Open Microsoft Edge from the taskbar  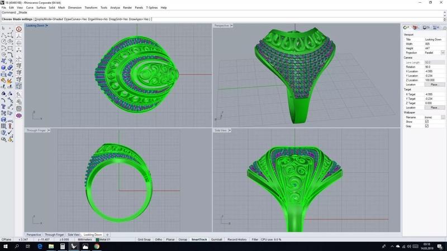(40, 247)
